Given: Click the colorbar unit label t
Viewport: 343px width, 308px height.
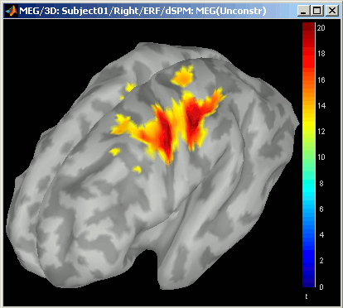Looking at the screenshot, I should point(307,296).
